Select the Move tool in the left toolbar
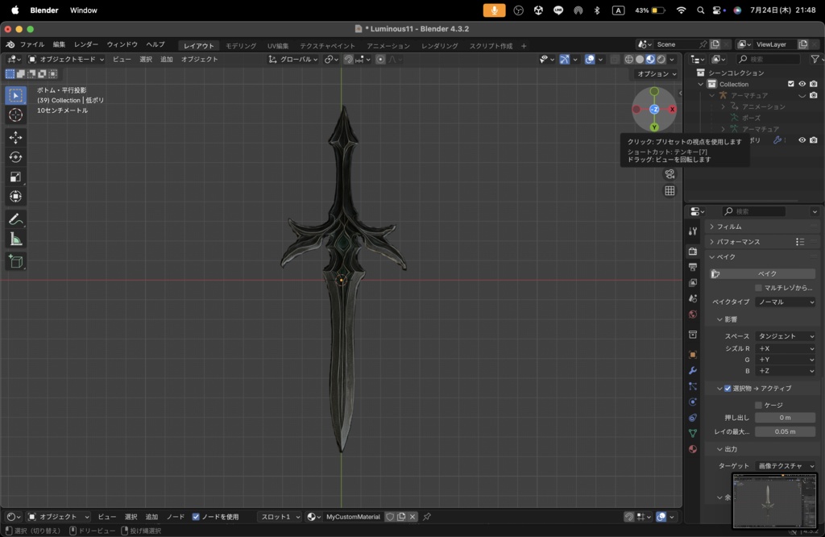 [x=15, y=138]
